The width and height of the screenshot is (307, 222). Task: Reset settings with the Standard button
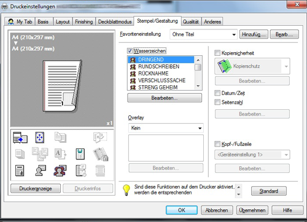269,191
